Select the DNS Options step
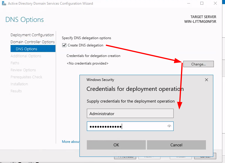This screenshot has height=163, width=225. point(33,48)
